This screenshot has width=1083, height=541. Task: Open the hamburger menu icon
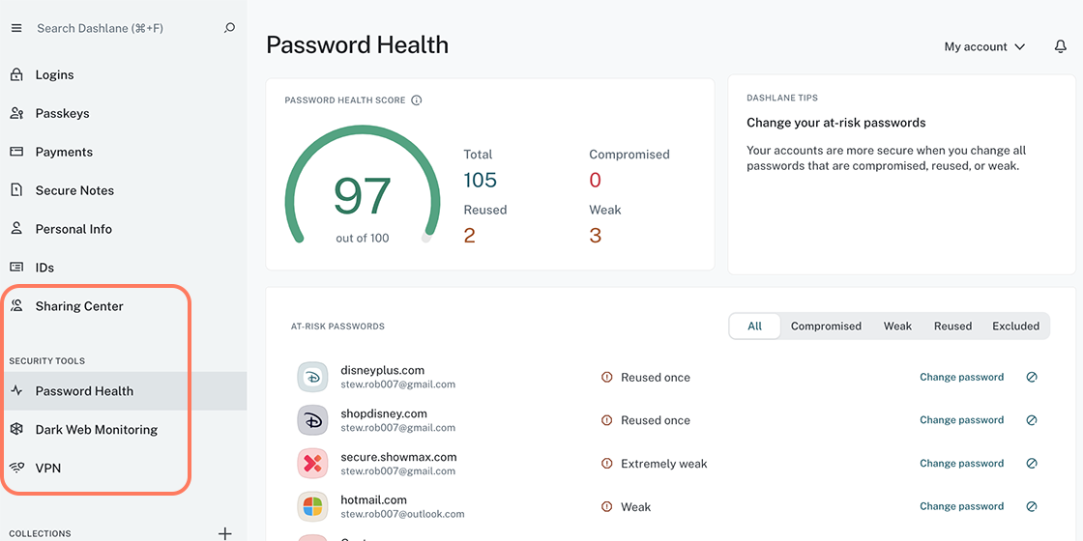[x=16, y=28]
